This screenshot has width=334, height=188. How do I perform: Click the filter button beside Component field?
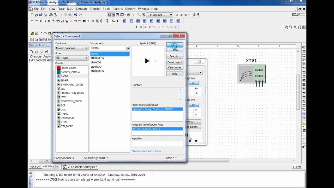pyautogui.click(x=128, y=48)
